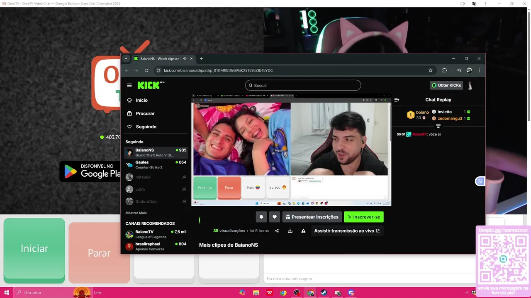
Task: Open Google Play badge in OmeTV window
Action: click(x=90, y=171)
